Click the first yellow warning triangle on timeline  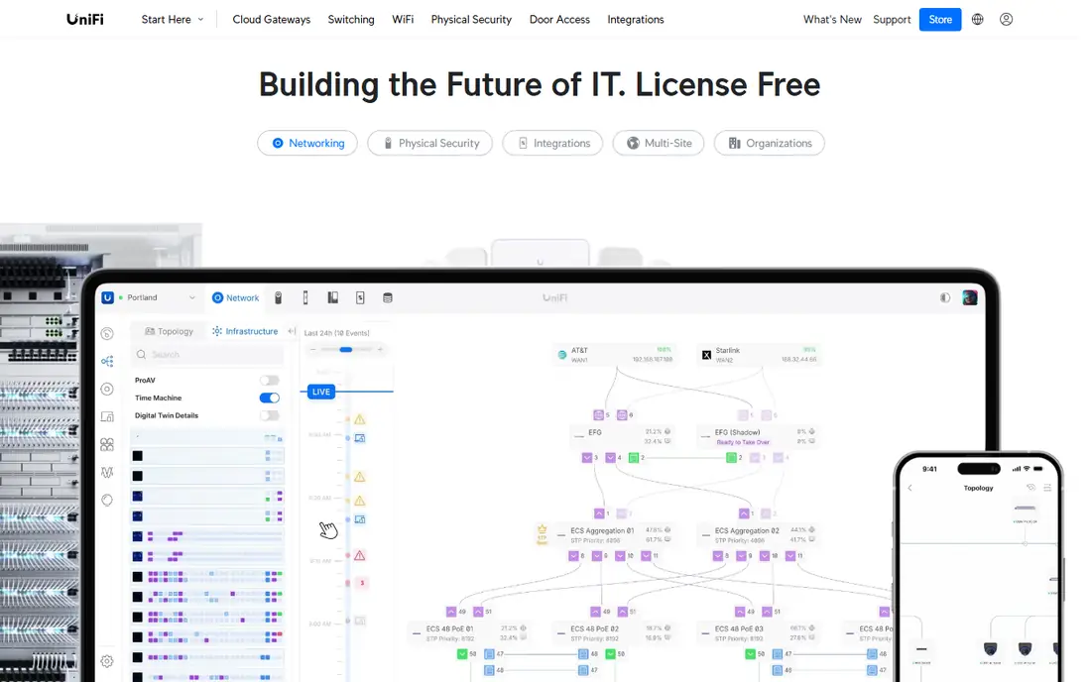(x=360, y=419)
